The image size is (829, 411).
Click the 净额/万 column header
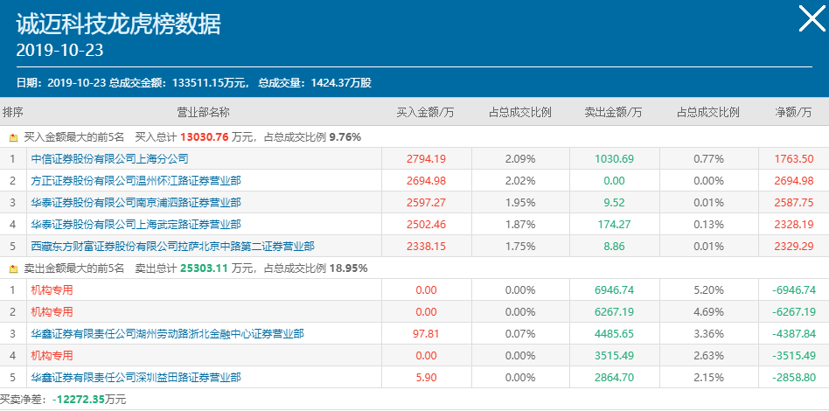793,113
